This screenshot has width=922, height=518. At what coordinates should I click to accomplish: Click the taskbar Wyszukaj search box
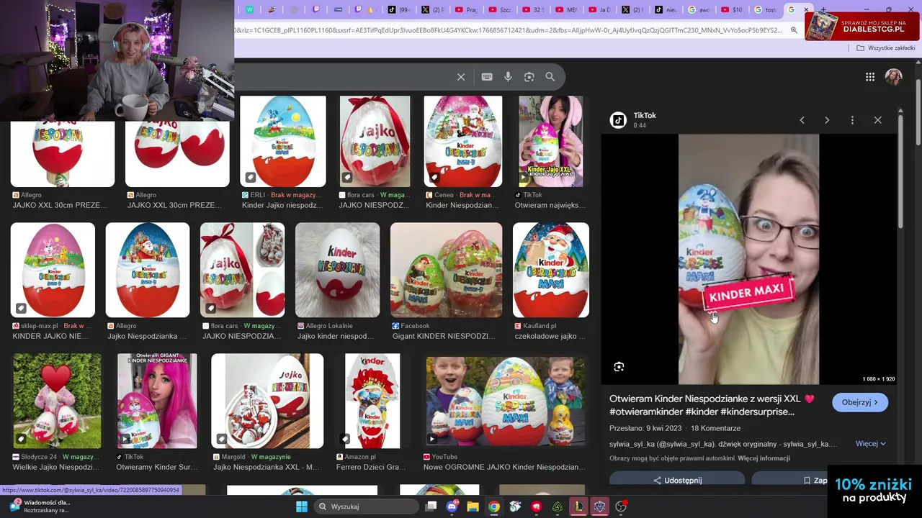pyautogui.click(x=366, y=506)
